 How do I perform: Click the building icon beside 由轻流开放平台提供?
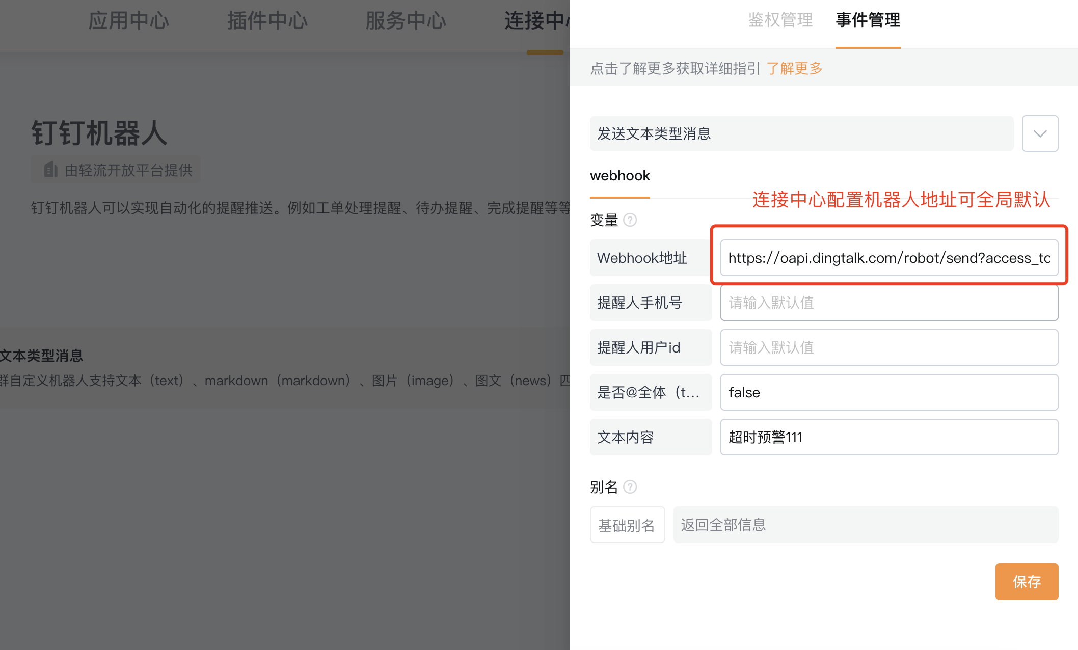50,170
